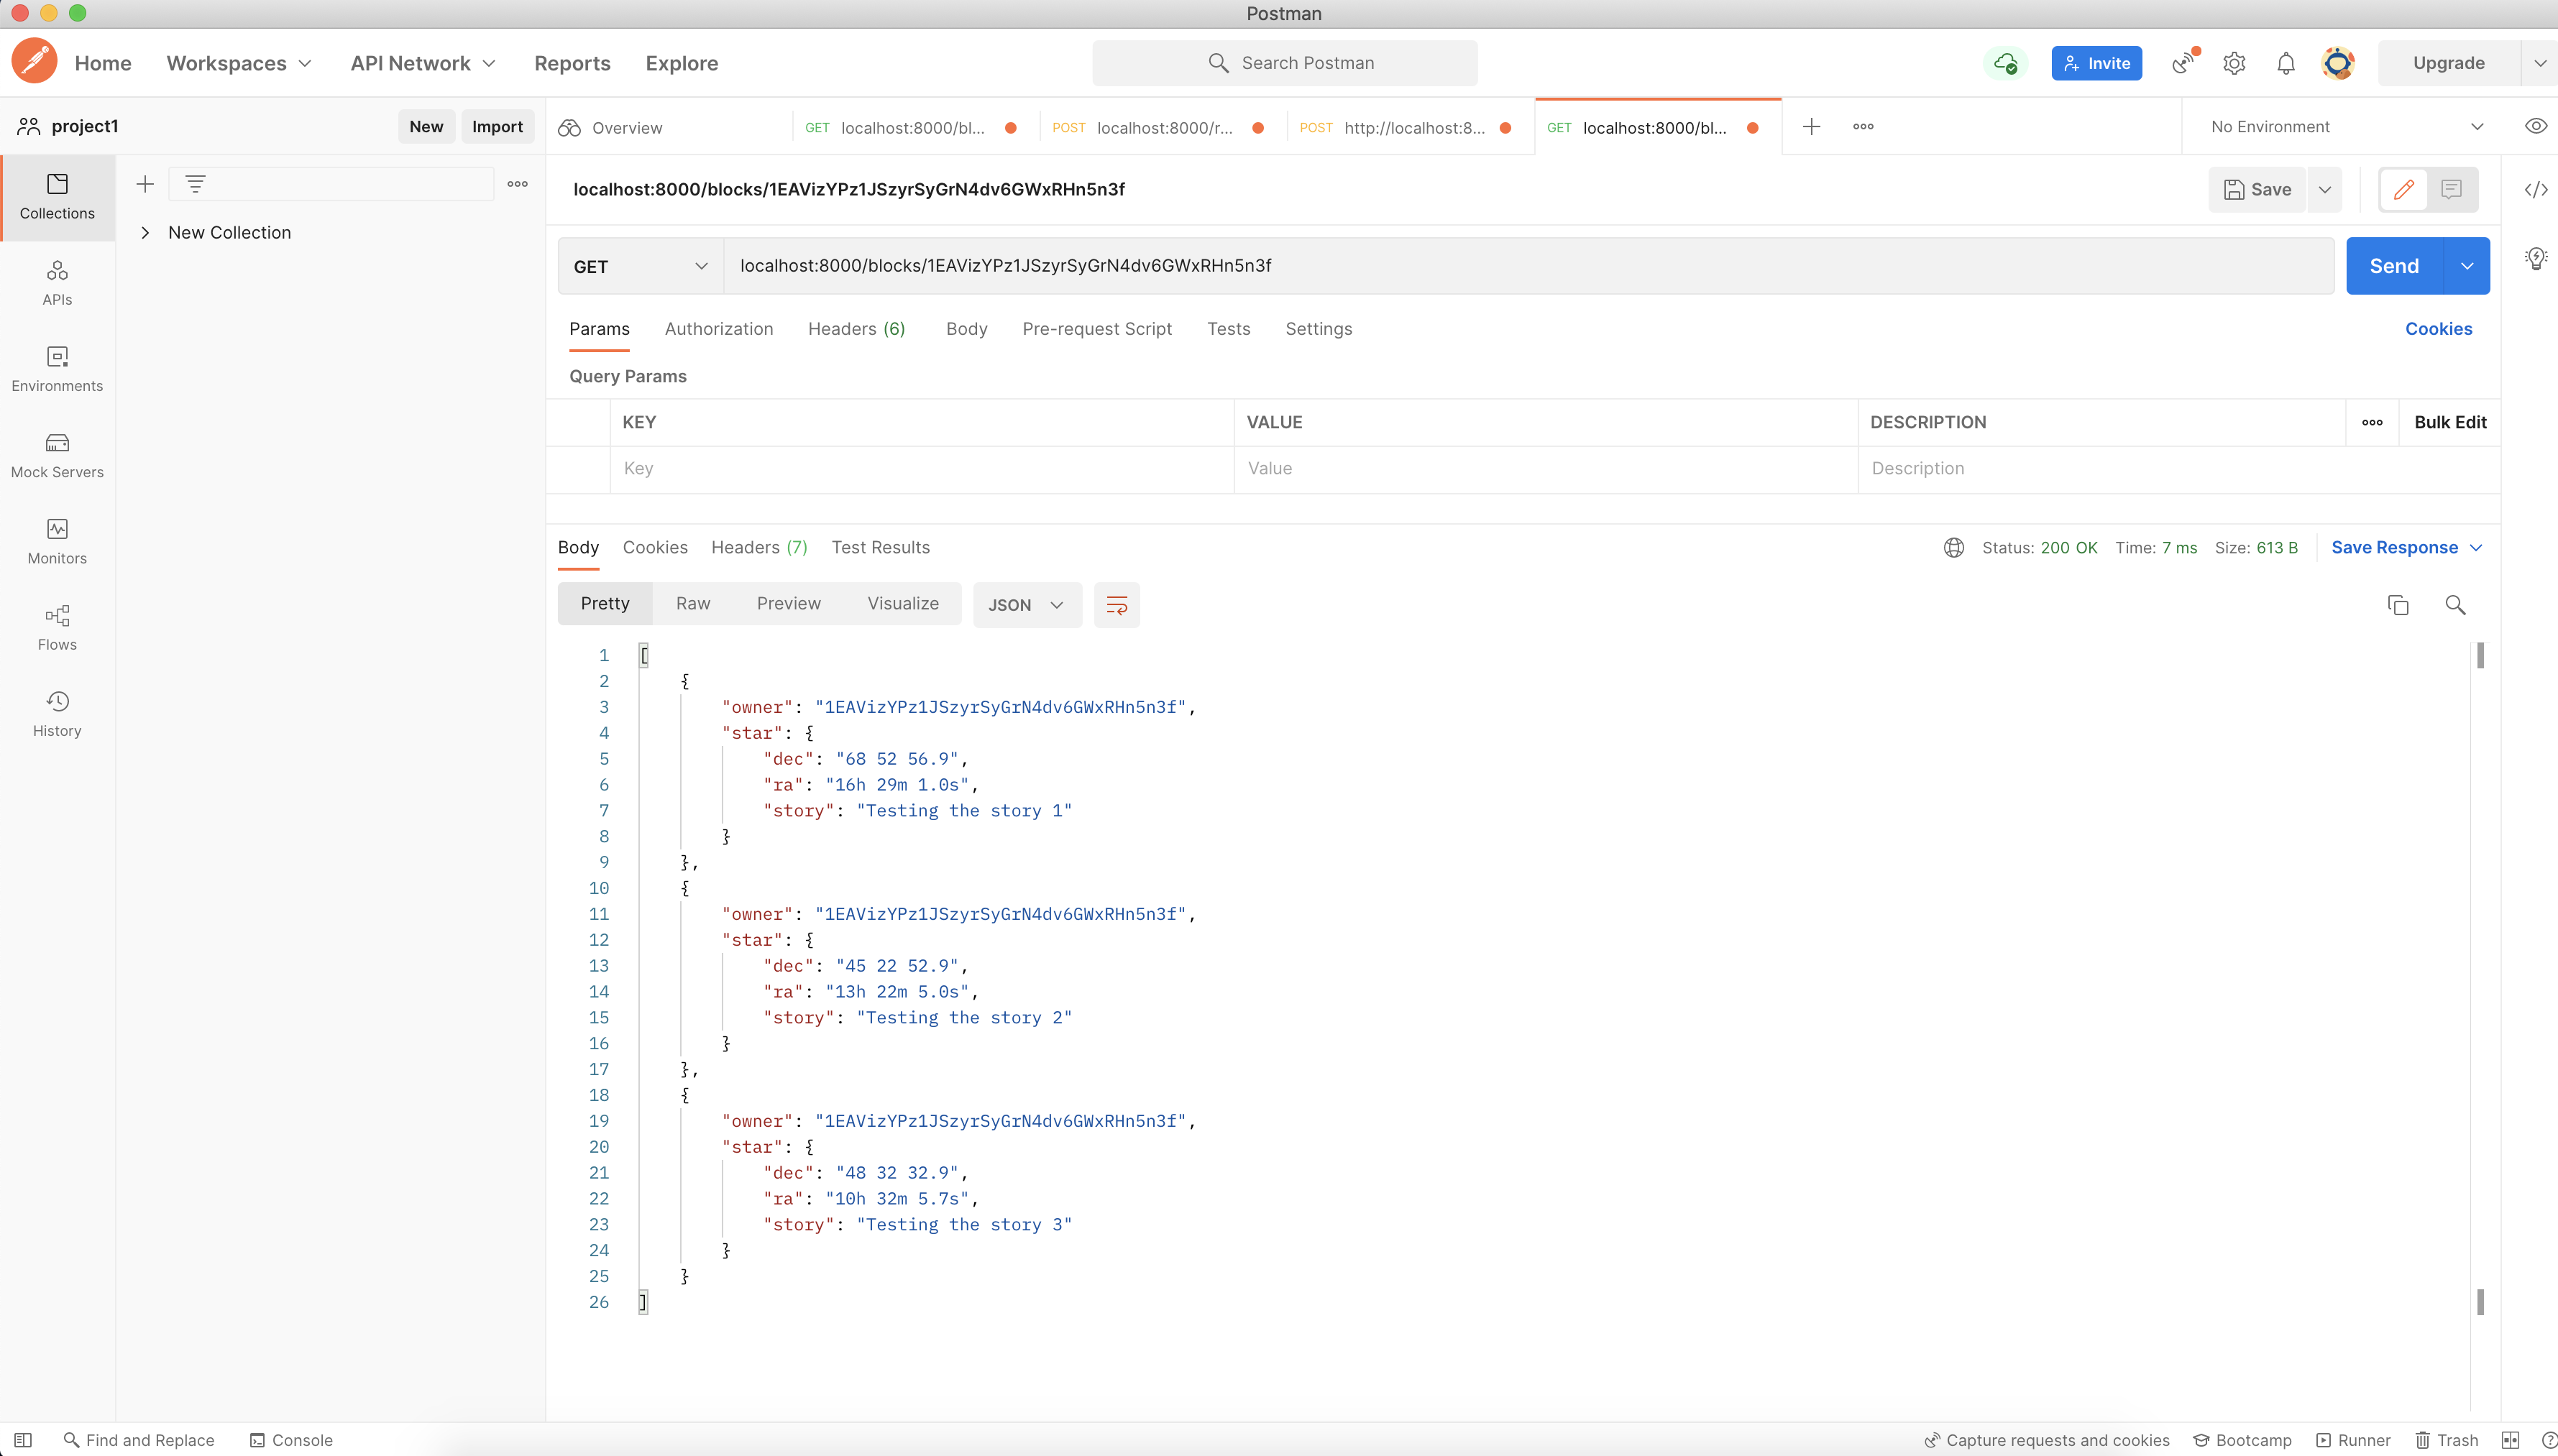Click the Search Postman field

(1285, 63)
